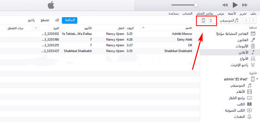Image resolution: width=260 pixels, height=122 pixels.
Task: Click the 4:28 duration cell
Action: tap(129, 39)
